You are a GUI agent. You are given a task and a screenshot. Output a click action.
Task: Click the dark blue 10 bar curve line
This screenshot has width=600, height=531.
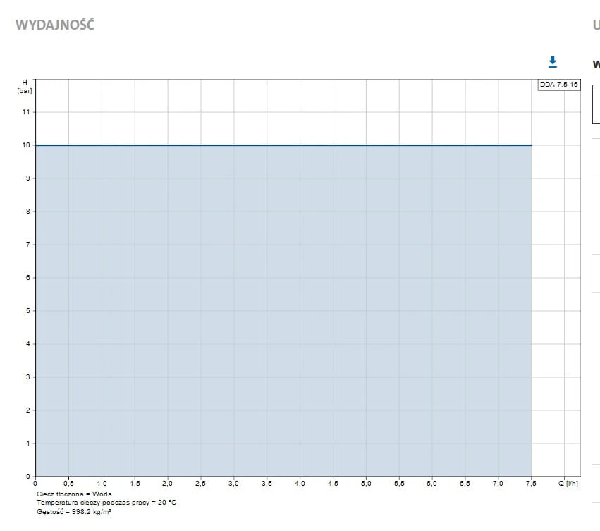(x=282, y=145)
